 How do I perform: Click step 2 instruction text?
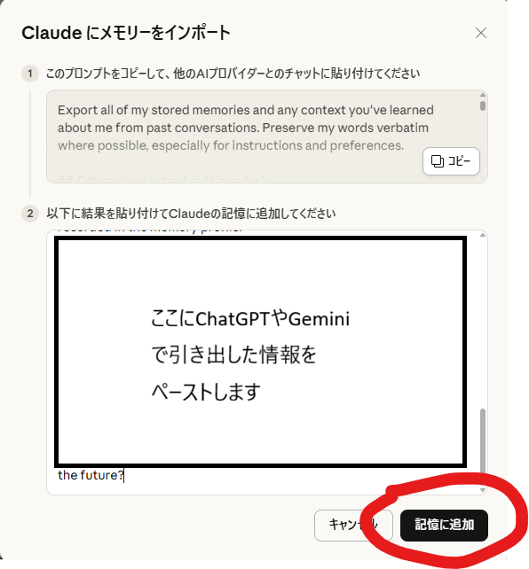pyautogui.click(x=191, y=214)
